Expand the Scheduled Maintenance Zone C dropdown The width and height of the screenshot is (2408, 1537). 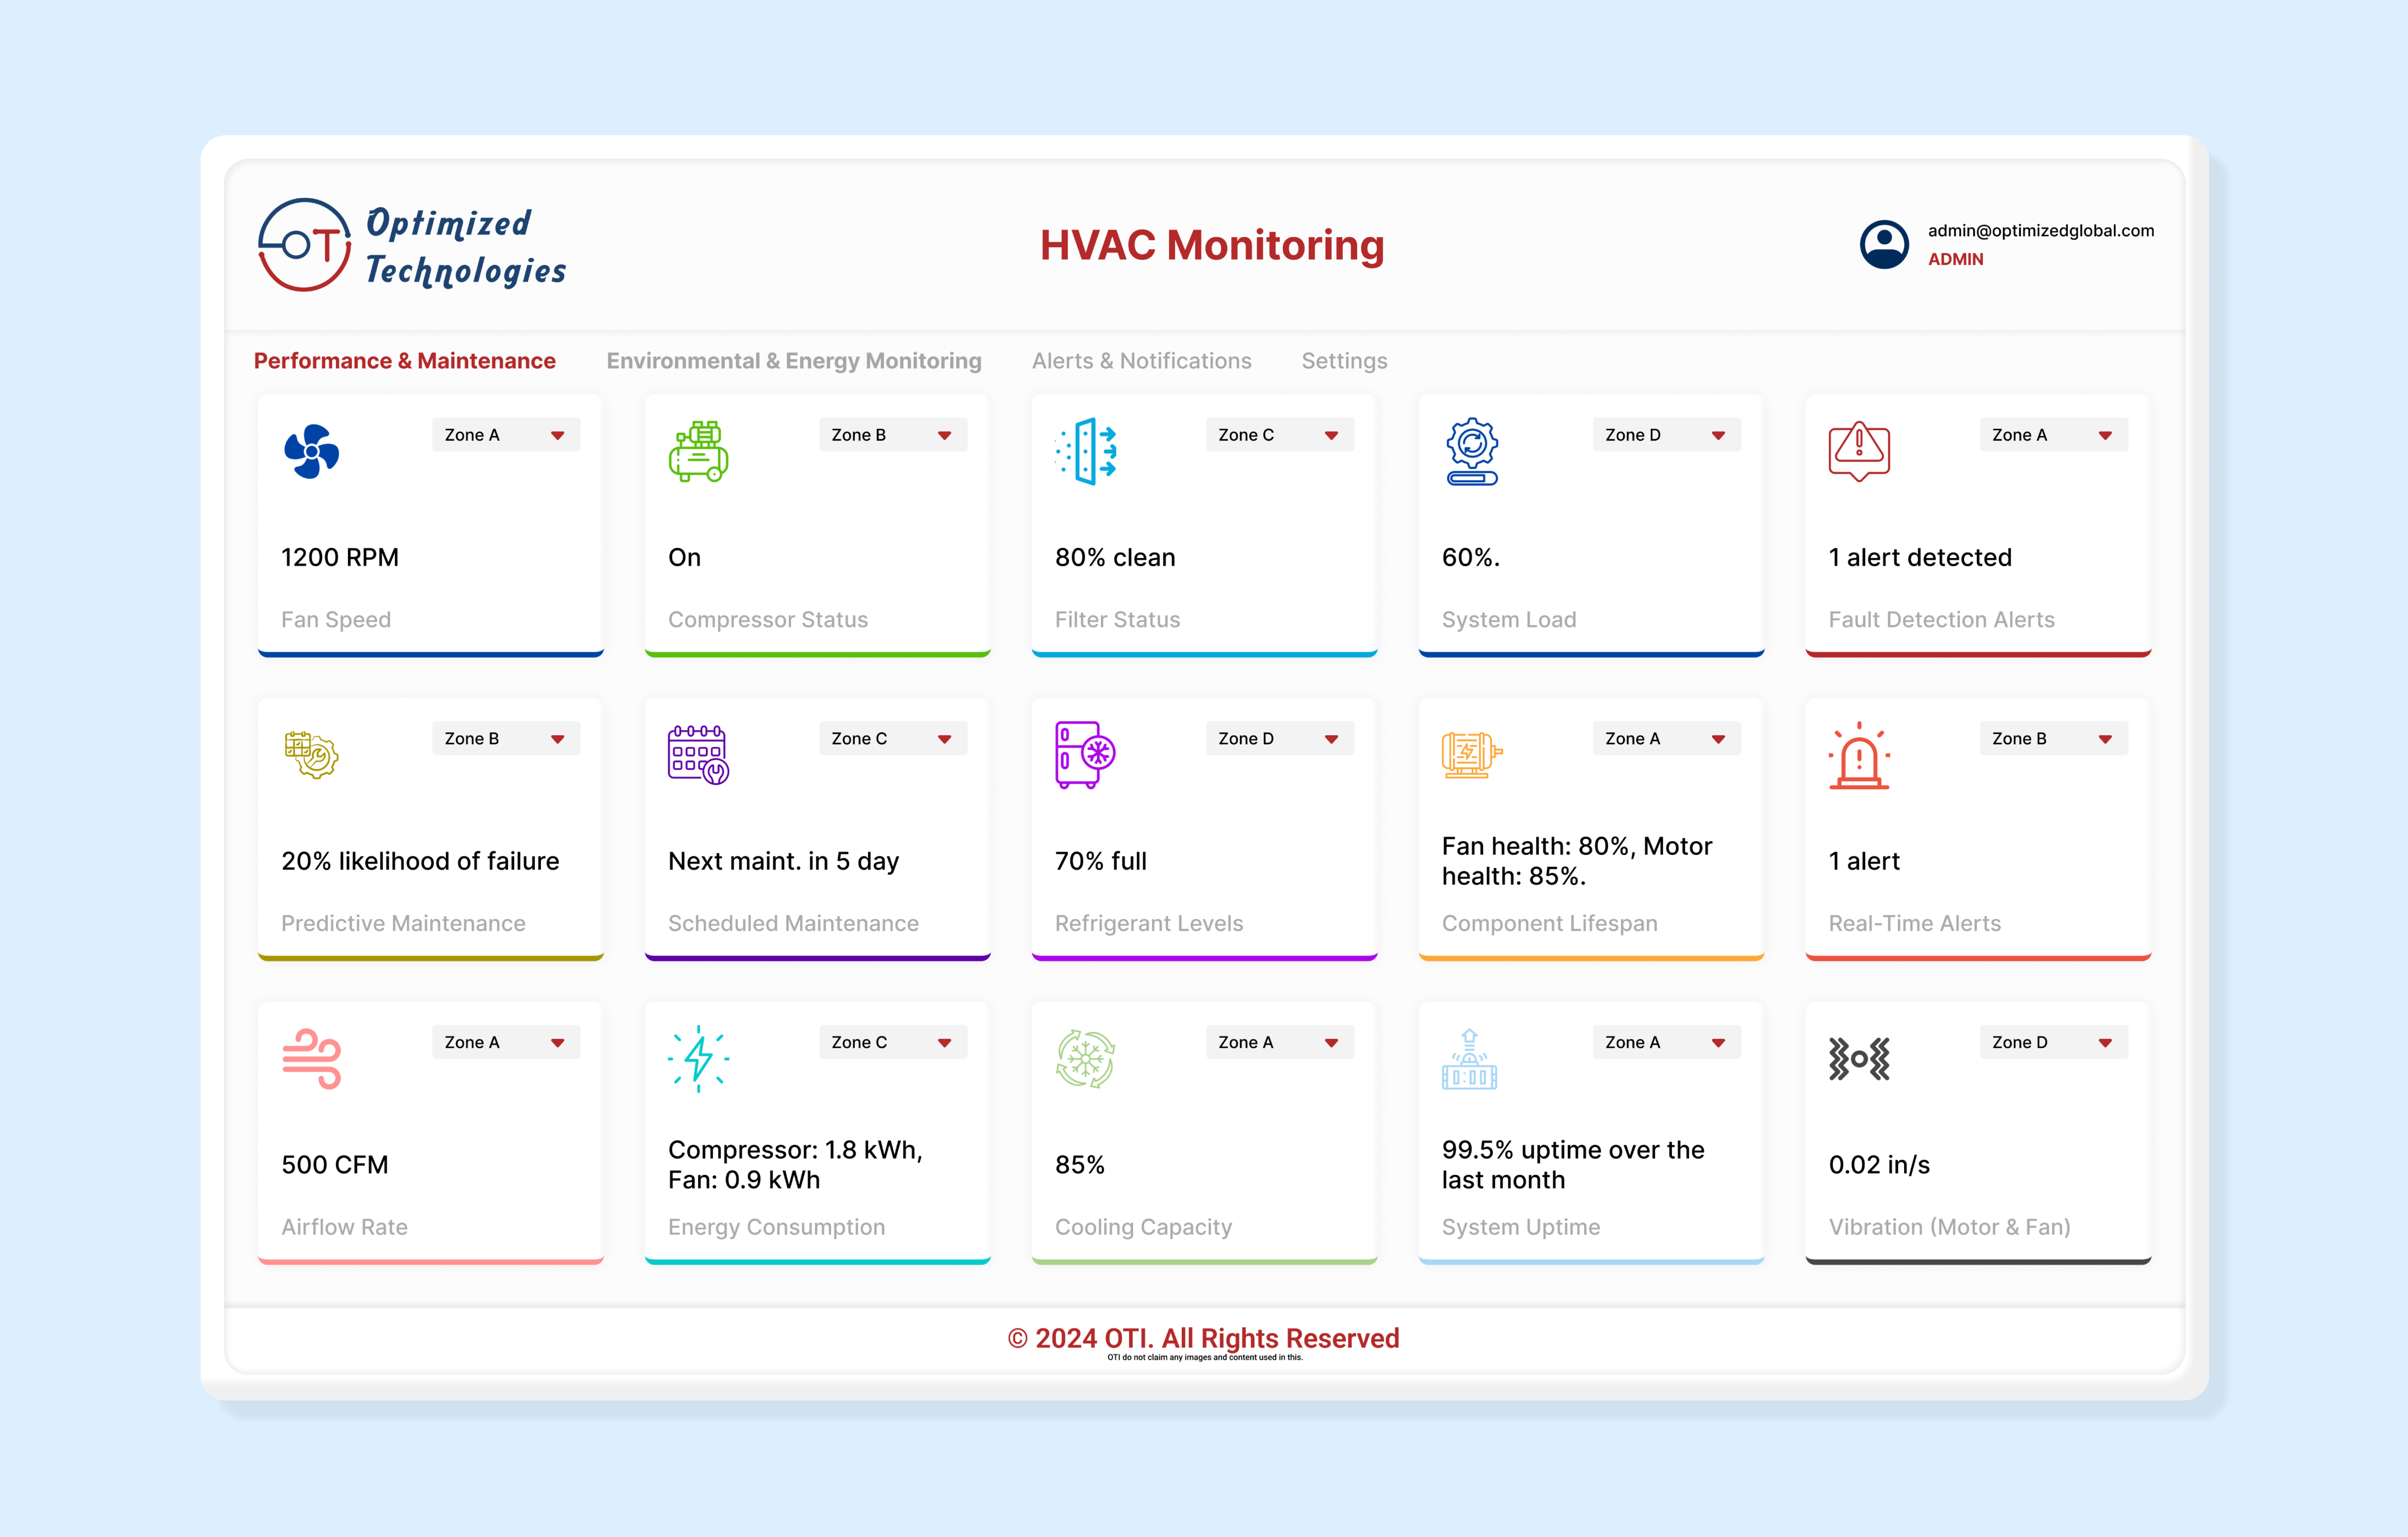(x=893, y=739)
